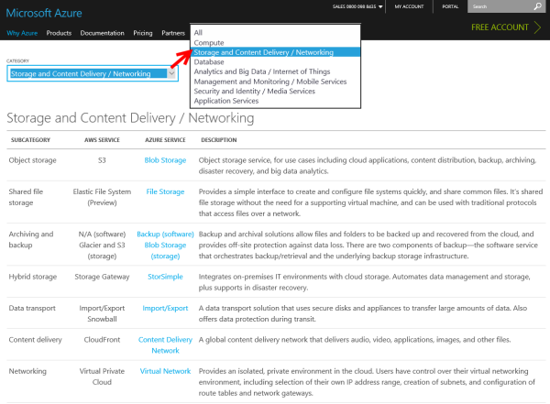The height and width of the screenshot is (404, 550).
Task: Click 'Content delivery' subcategory cell
Action: [x=35, y=340]
